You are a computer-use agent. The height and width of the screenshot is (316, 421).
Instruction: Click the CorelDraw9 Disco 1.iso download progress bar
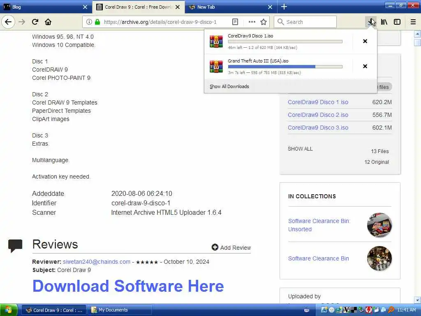(285, 42)
